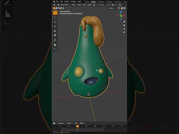Activate the Transform tool

[x=55, y=35]
